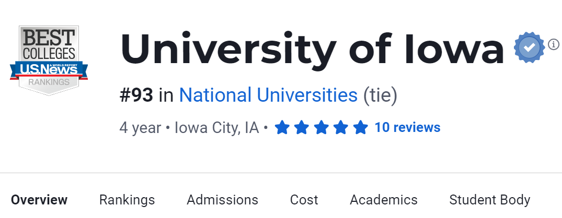Screen dimensions: 562x218
Task: Open the 10 reviews link
Action: click(407, 127)
